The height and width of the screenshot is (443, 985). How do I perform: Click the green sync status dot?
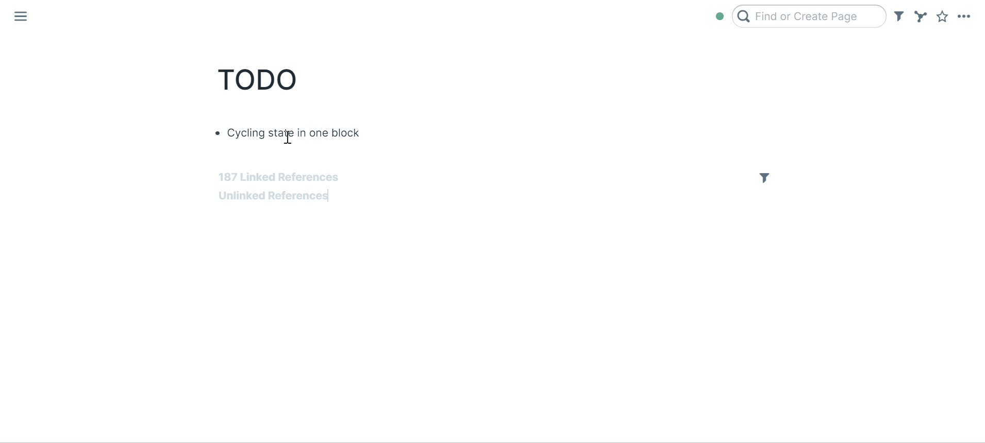[x=720, y=16]
